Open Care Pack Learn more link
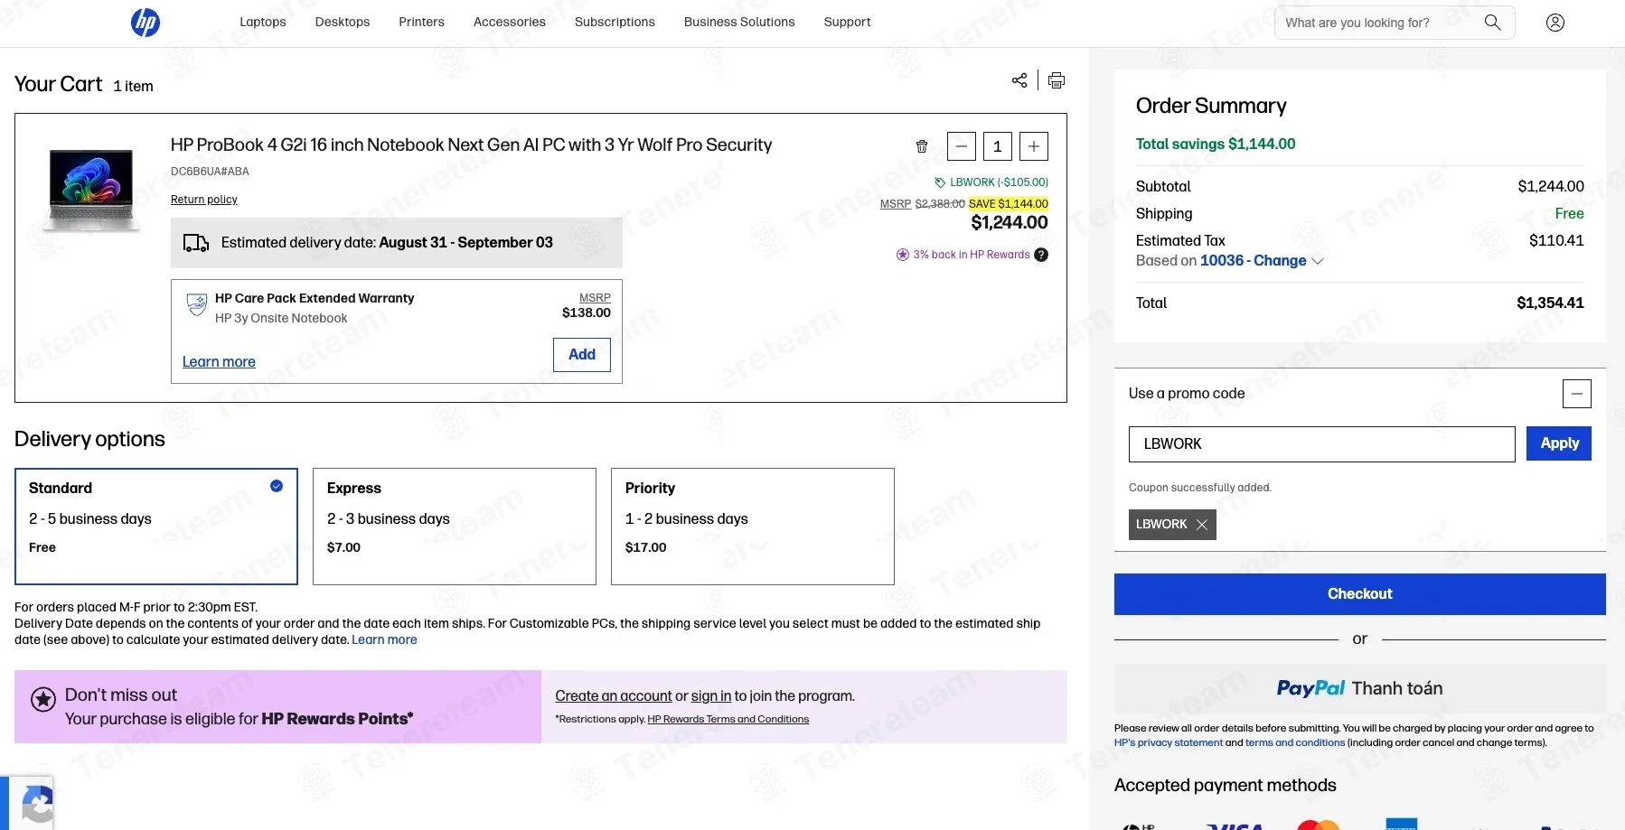1625x830 pixels. tap(219, 362)
